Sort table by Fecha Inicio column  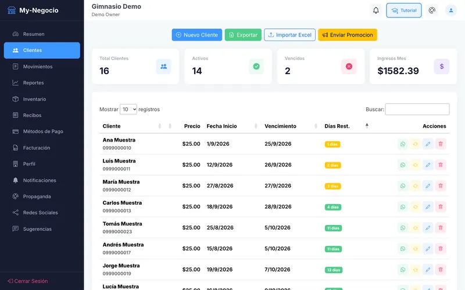tap(231, 126)
